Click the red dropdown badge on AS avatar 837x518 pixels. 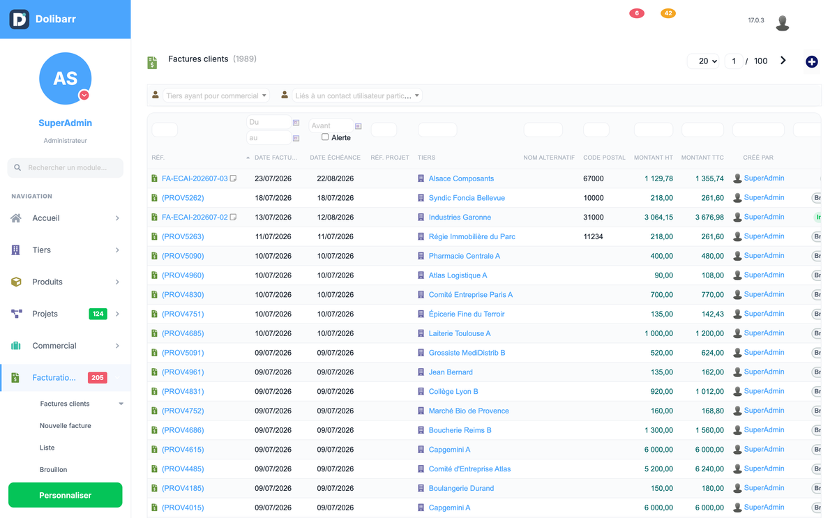coord(84,95)
